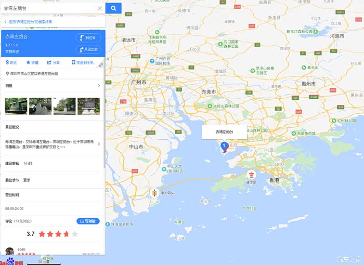Click the 广州白云国际机场 airport icon

pyautogui.click(x=152, y=61)
